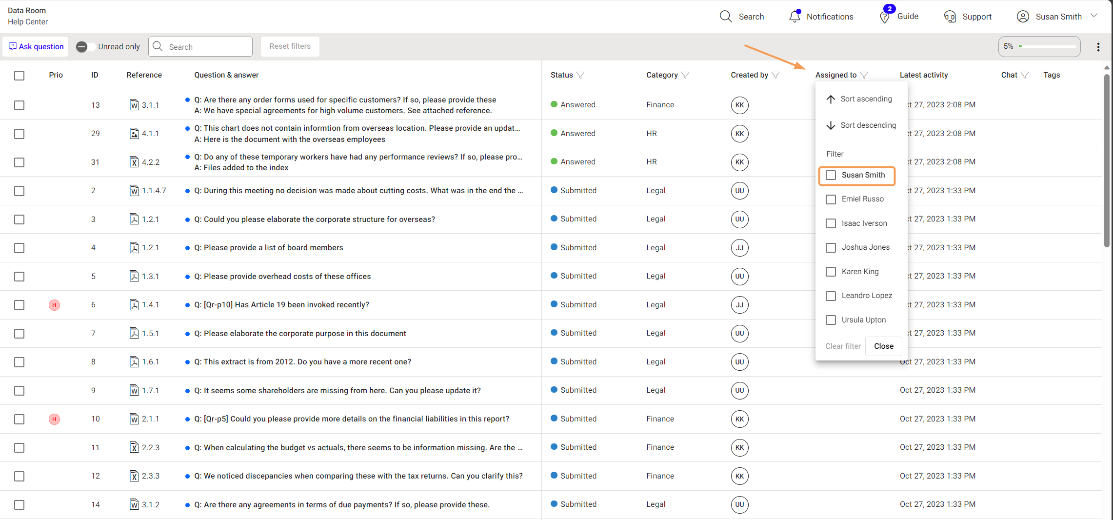Viewport: 1113px width, 520px height.
Task: Focus the questions Search input field
Action: tap(200, 47)
